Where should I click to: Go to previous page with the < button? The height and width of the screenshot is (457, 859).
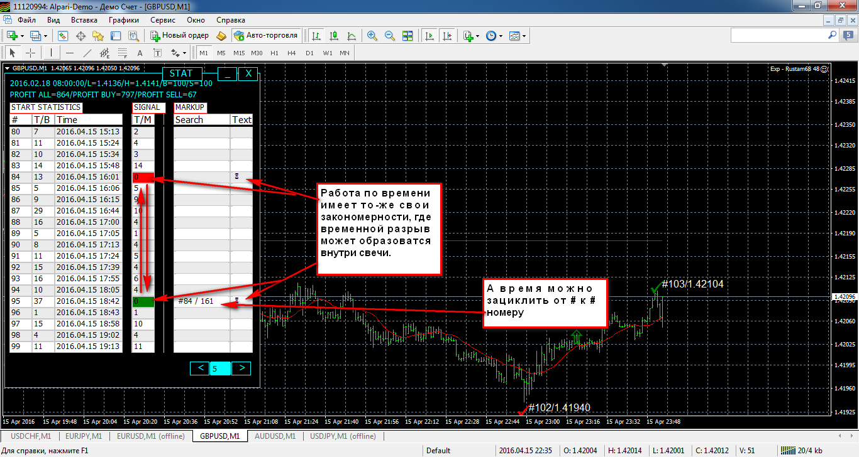(x=201, y=368)
